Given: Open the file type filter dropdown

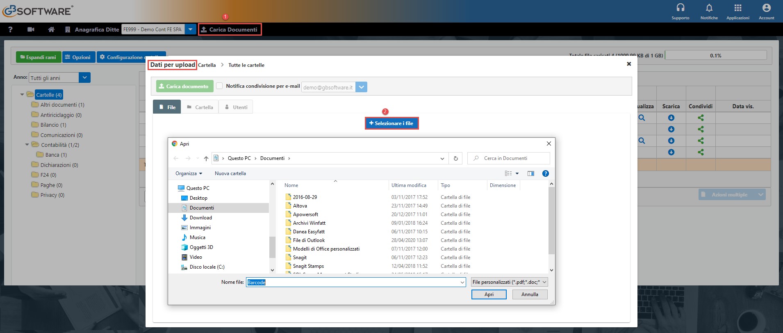Looking at the screenshot, I should 509,282.
